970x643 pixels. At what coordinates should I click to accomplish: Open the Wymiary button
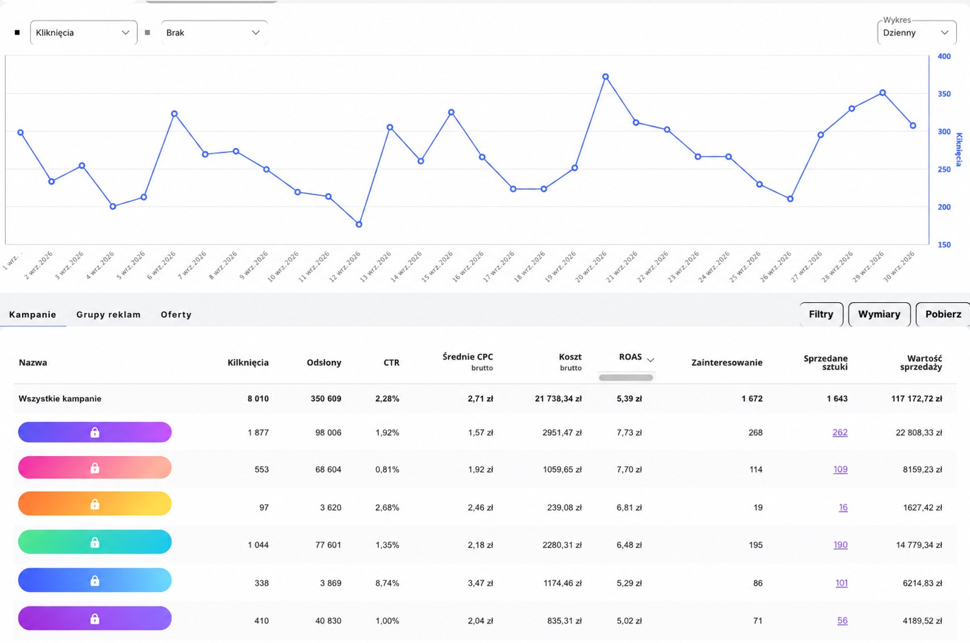(879, 314)
